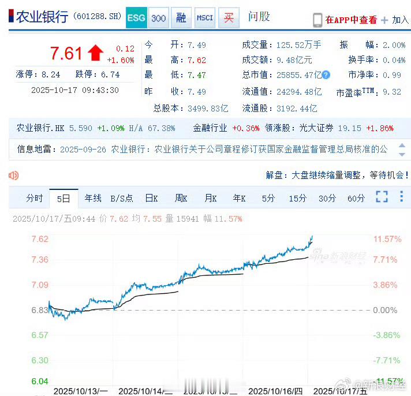Click the 300 index badge
The width and height of the screenshot is (411, 396).
(159, 17)
